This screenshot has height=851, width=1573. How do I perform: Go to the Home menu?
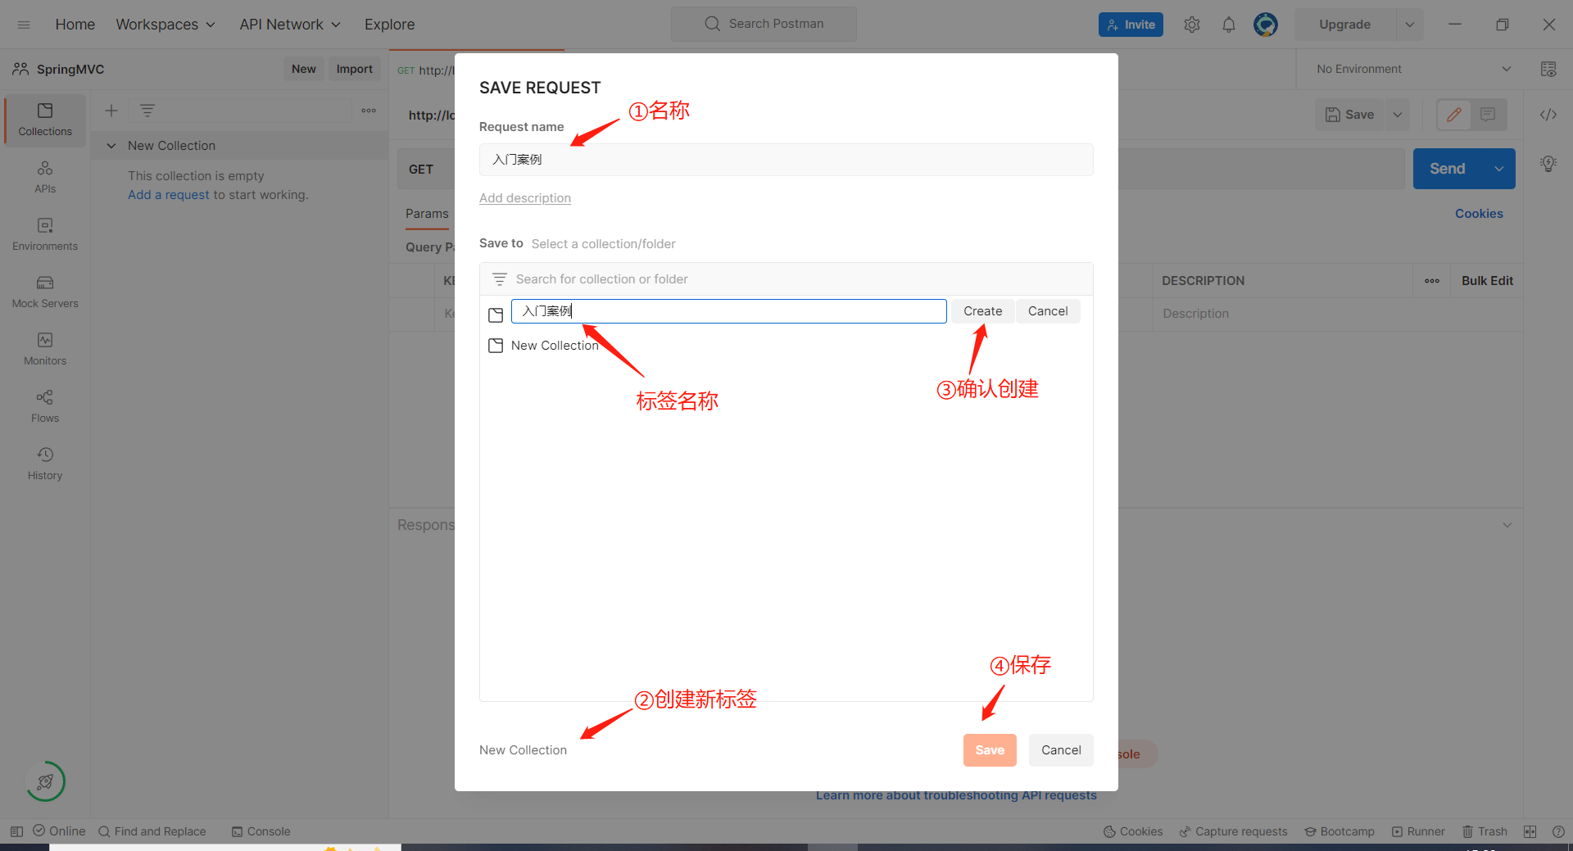pos(75,25)
